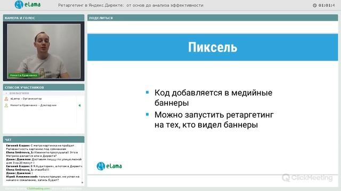The image size is (341, 191).
Task: Click the webinar title in the header
Action: [x=131, y=5]
